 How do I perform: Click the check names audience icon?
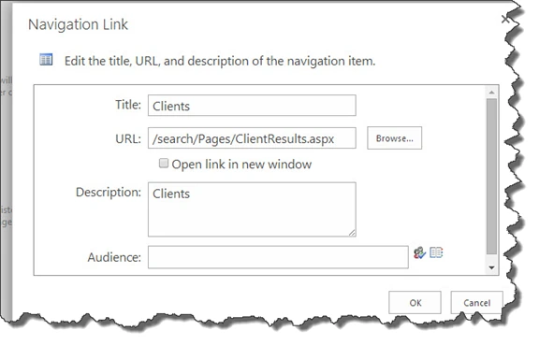coord(419,253)
